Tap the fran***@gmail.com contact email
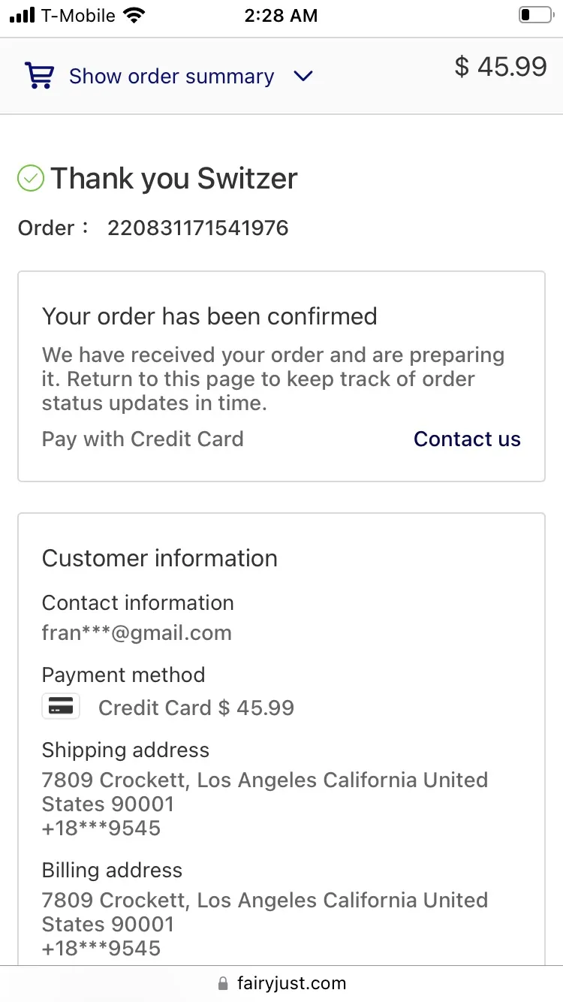563x1002 pixels. point(137,633)
